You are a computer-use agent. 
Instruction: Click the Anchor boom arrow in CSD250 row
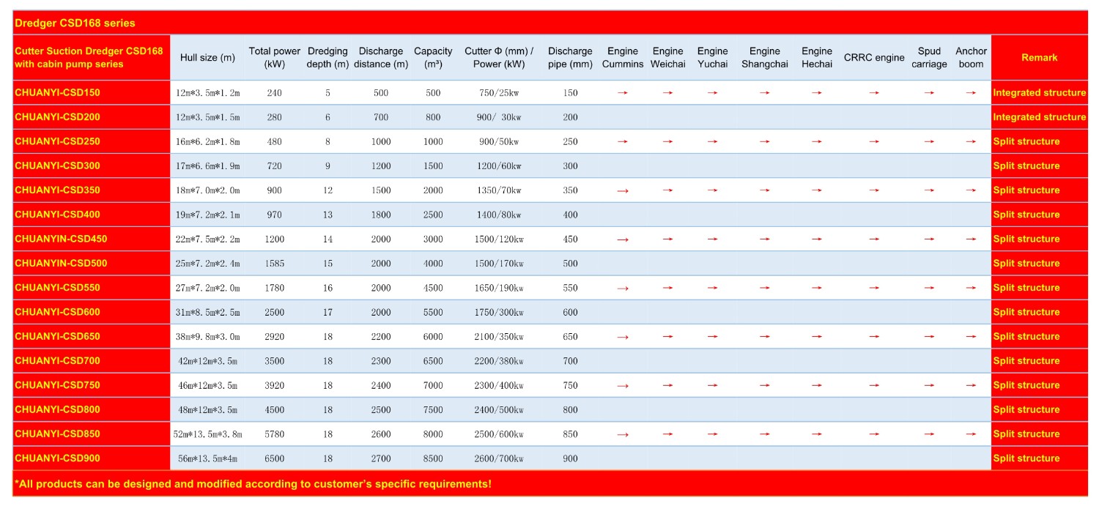click(x=971, y=141)
